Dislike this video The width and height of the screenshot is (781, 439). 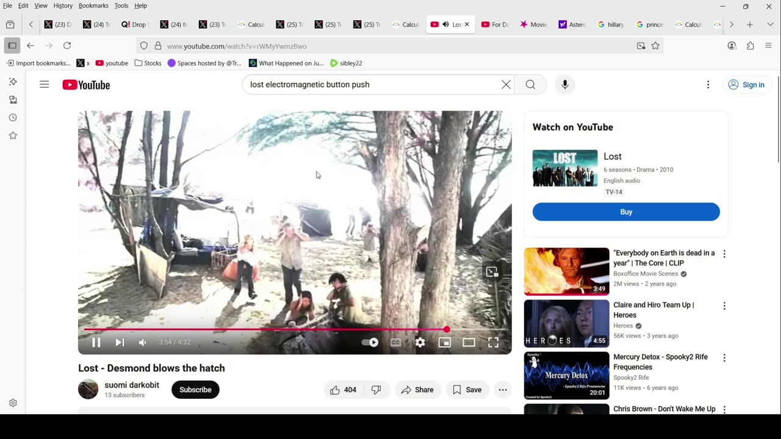376,390
